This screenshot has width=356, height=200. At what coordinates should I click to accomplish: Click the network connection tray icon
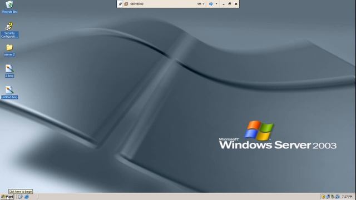328,197
